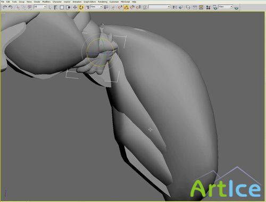This screenshot has height=202, width=266.
Task: Open the Group menu
Action: [22, 2]
